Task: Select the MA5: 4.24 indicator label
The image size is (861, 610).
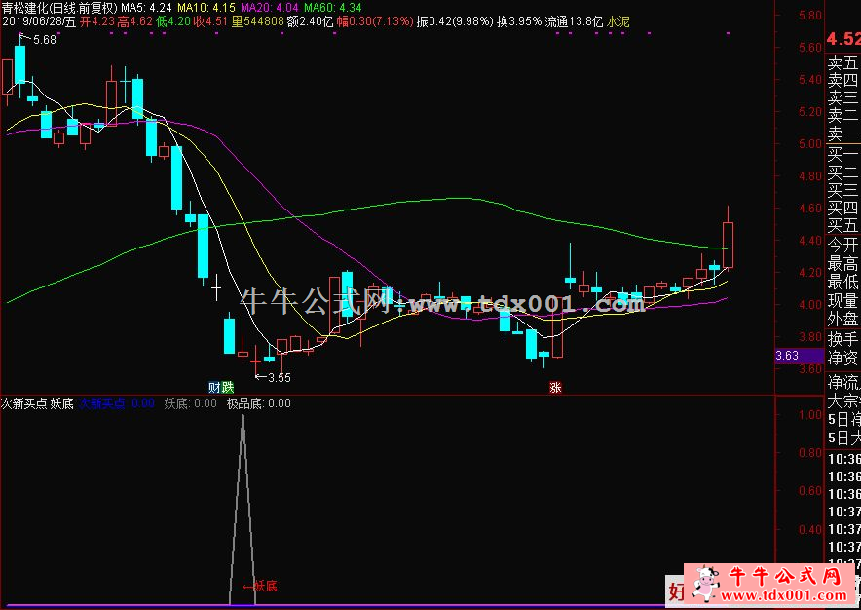Action: click(x=146, y=8)
